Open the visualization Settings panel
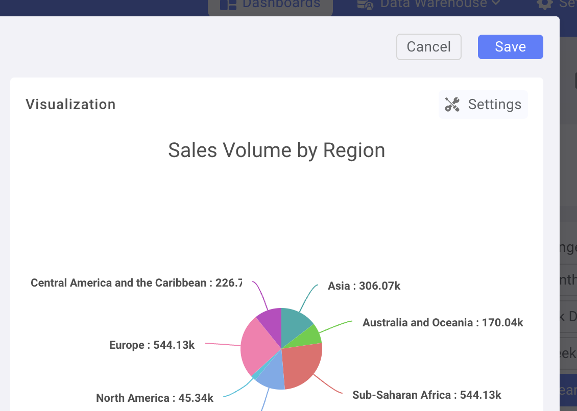The height and width of the screenshot is (411, 577). click(483, 105)
